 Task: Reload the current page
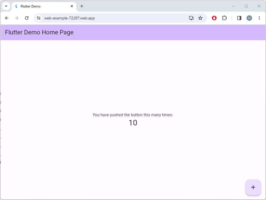27,18
